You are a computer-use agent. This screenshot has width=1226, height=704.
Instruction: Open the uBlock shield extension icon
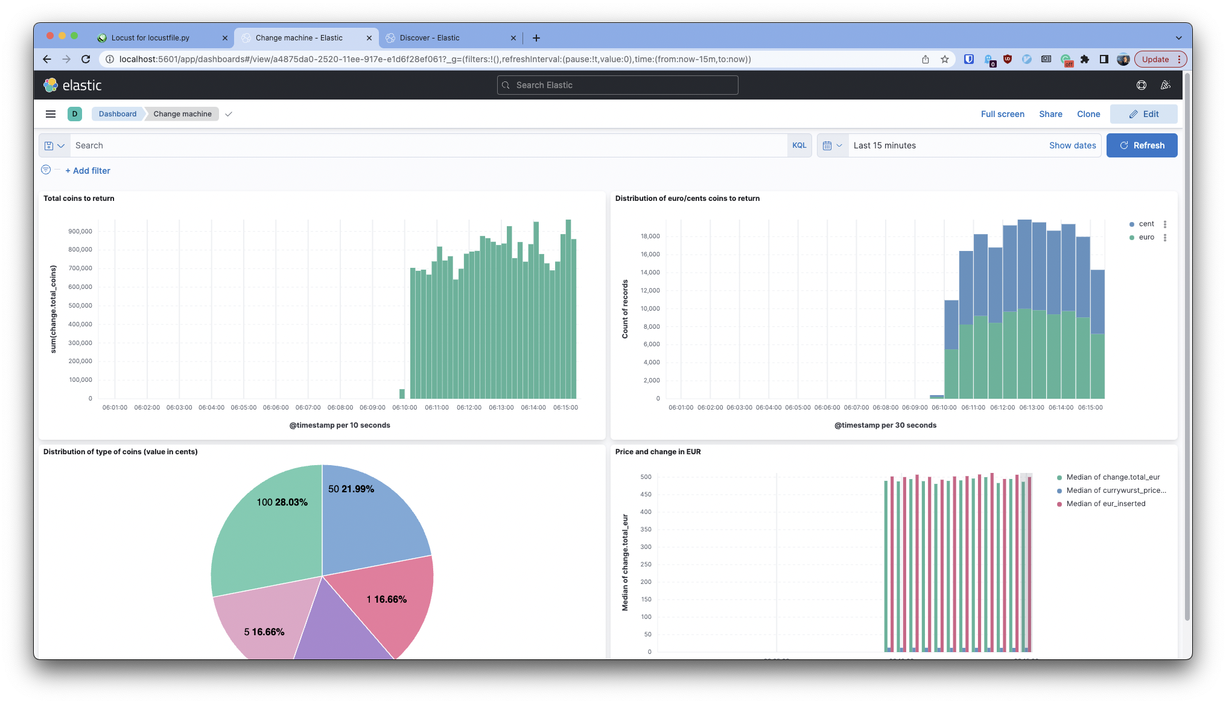(x=1008, y=59)
